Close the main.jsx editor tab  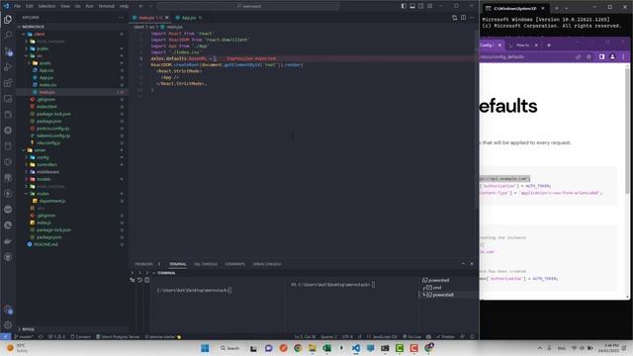(167, 18)
